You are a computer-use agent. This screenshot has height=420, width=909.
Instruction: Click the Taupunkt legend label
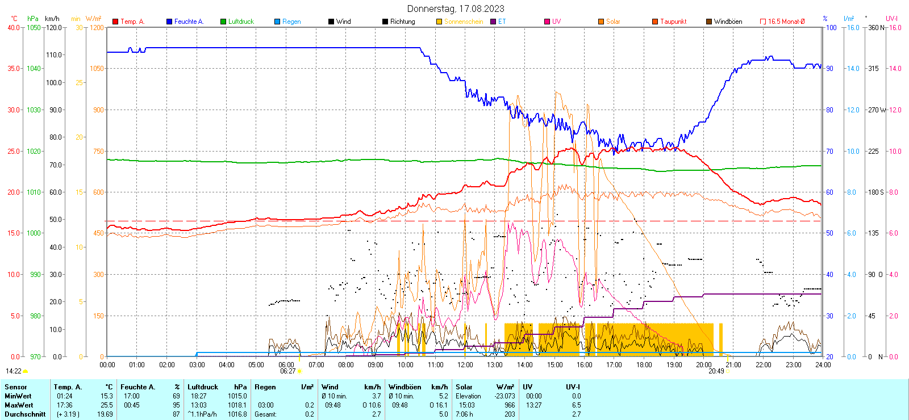coord(673,22)
